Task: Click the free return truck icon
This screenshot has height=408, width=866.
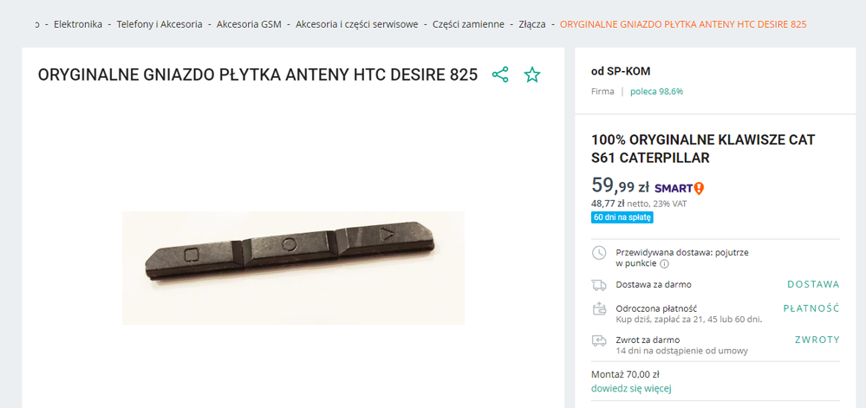Action: click(x=599, y=340)
